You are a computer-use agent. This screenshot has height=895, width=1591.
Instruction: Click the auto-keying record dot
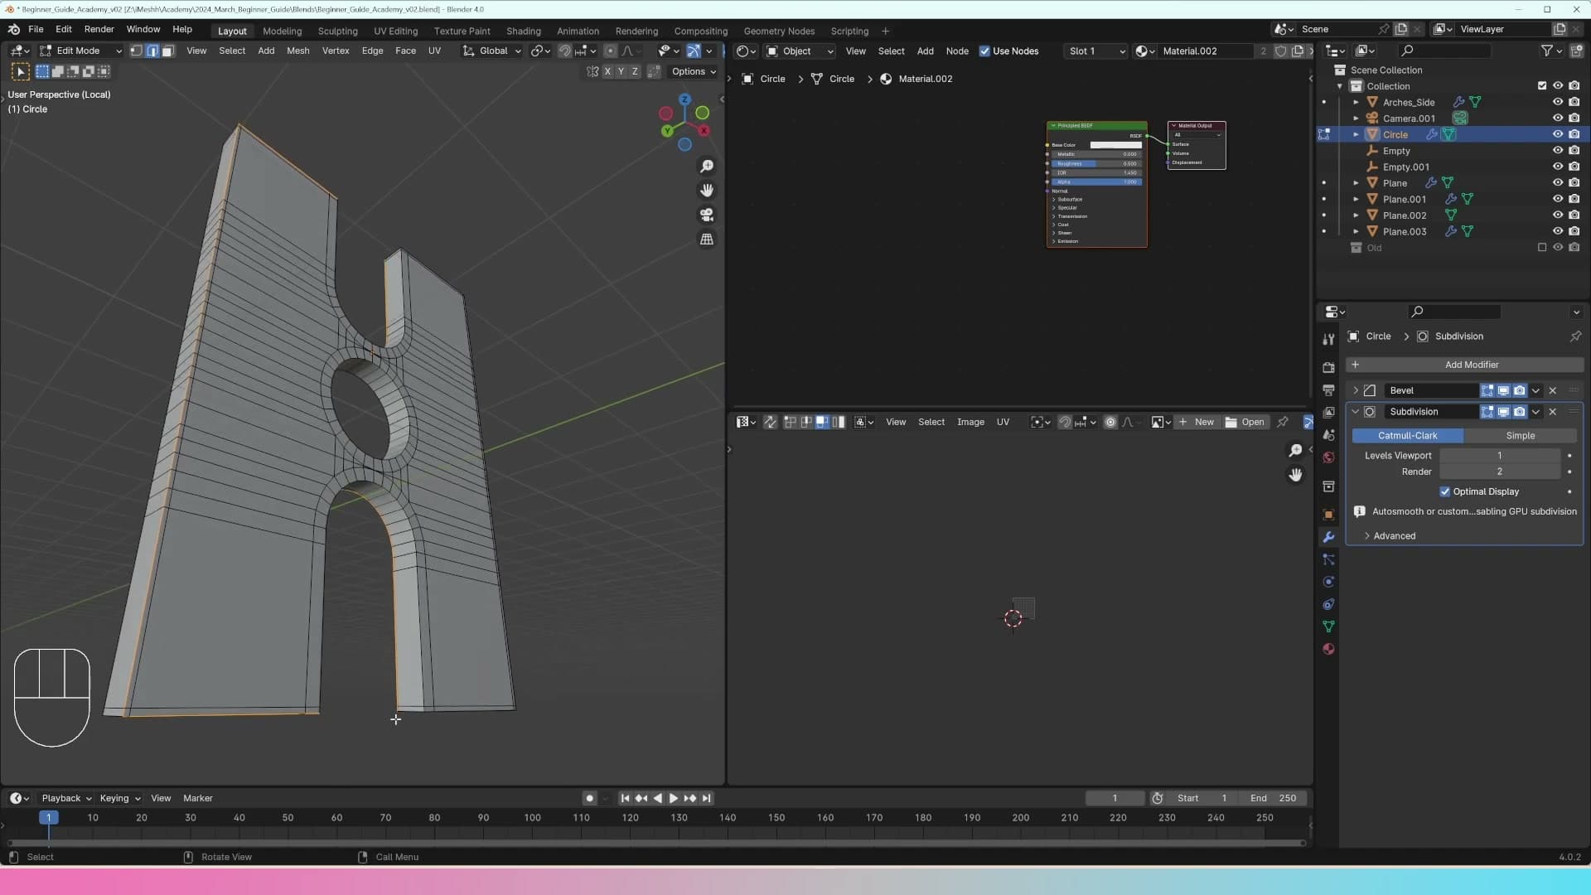(x=589, y=799)
